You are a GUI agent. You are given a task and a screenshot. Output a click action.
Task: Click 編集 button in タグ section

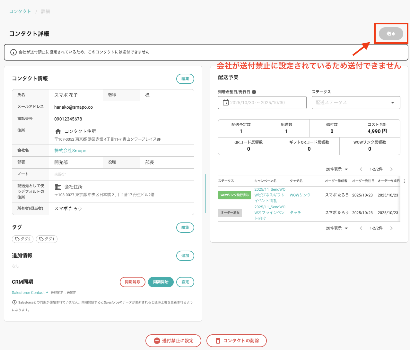(185, 228)
